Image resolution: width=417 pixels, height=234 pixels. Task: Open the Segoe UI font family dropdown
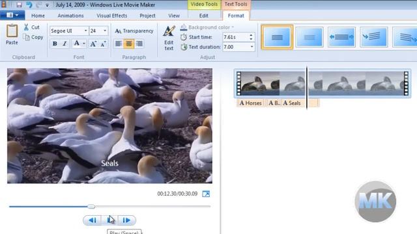click(x=85, y=31)
